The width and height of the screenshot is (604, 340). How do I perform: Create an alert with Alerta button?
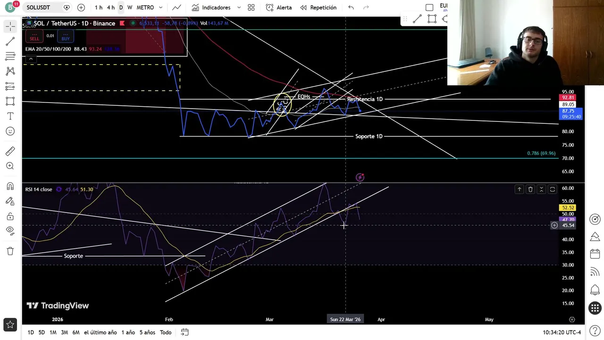(x=278, y=8)
